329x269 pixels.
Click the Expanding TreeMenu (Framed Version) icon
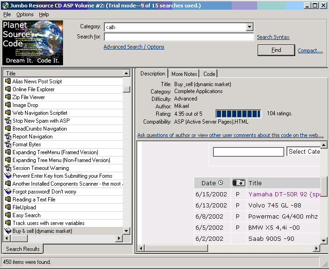click(x=8, y=152)
